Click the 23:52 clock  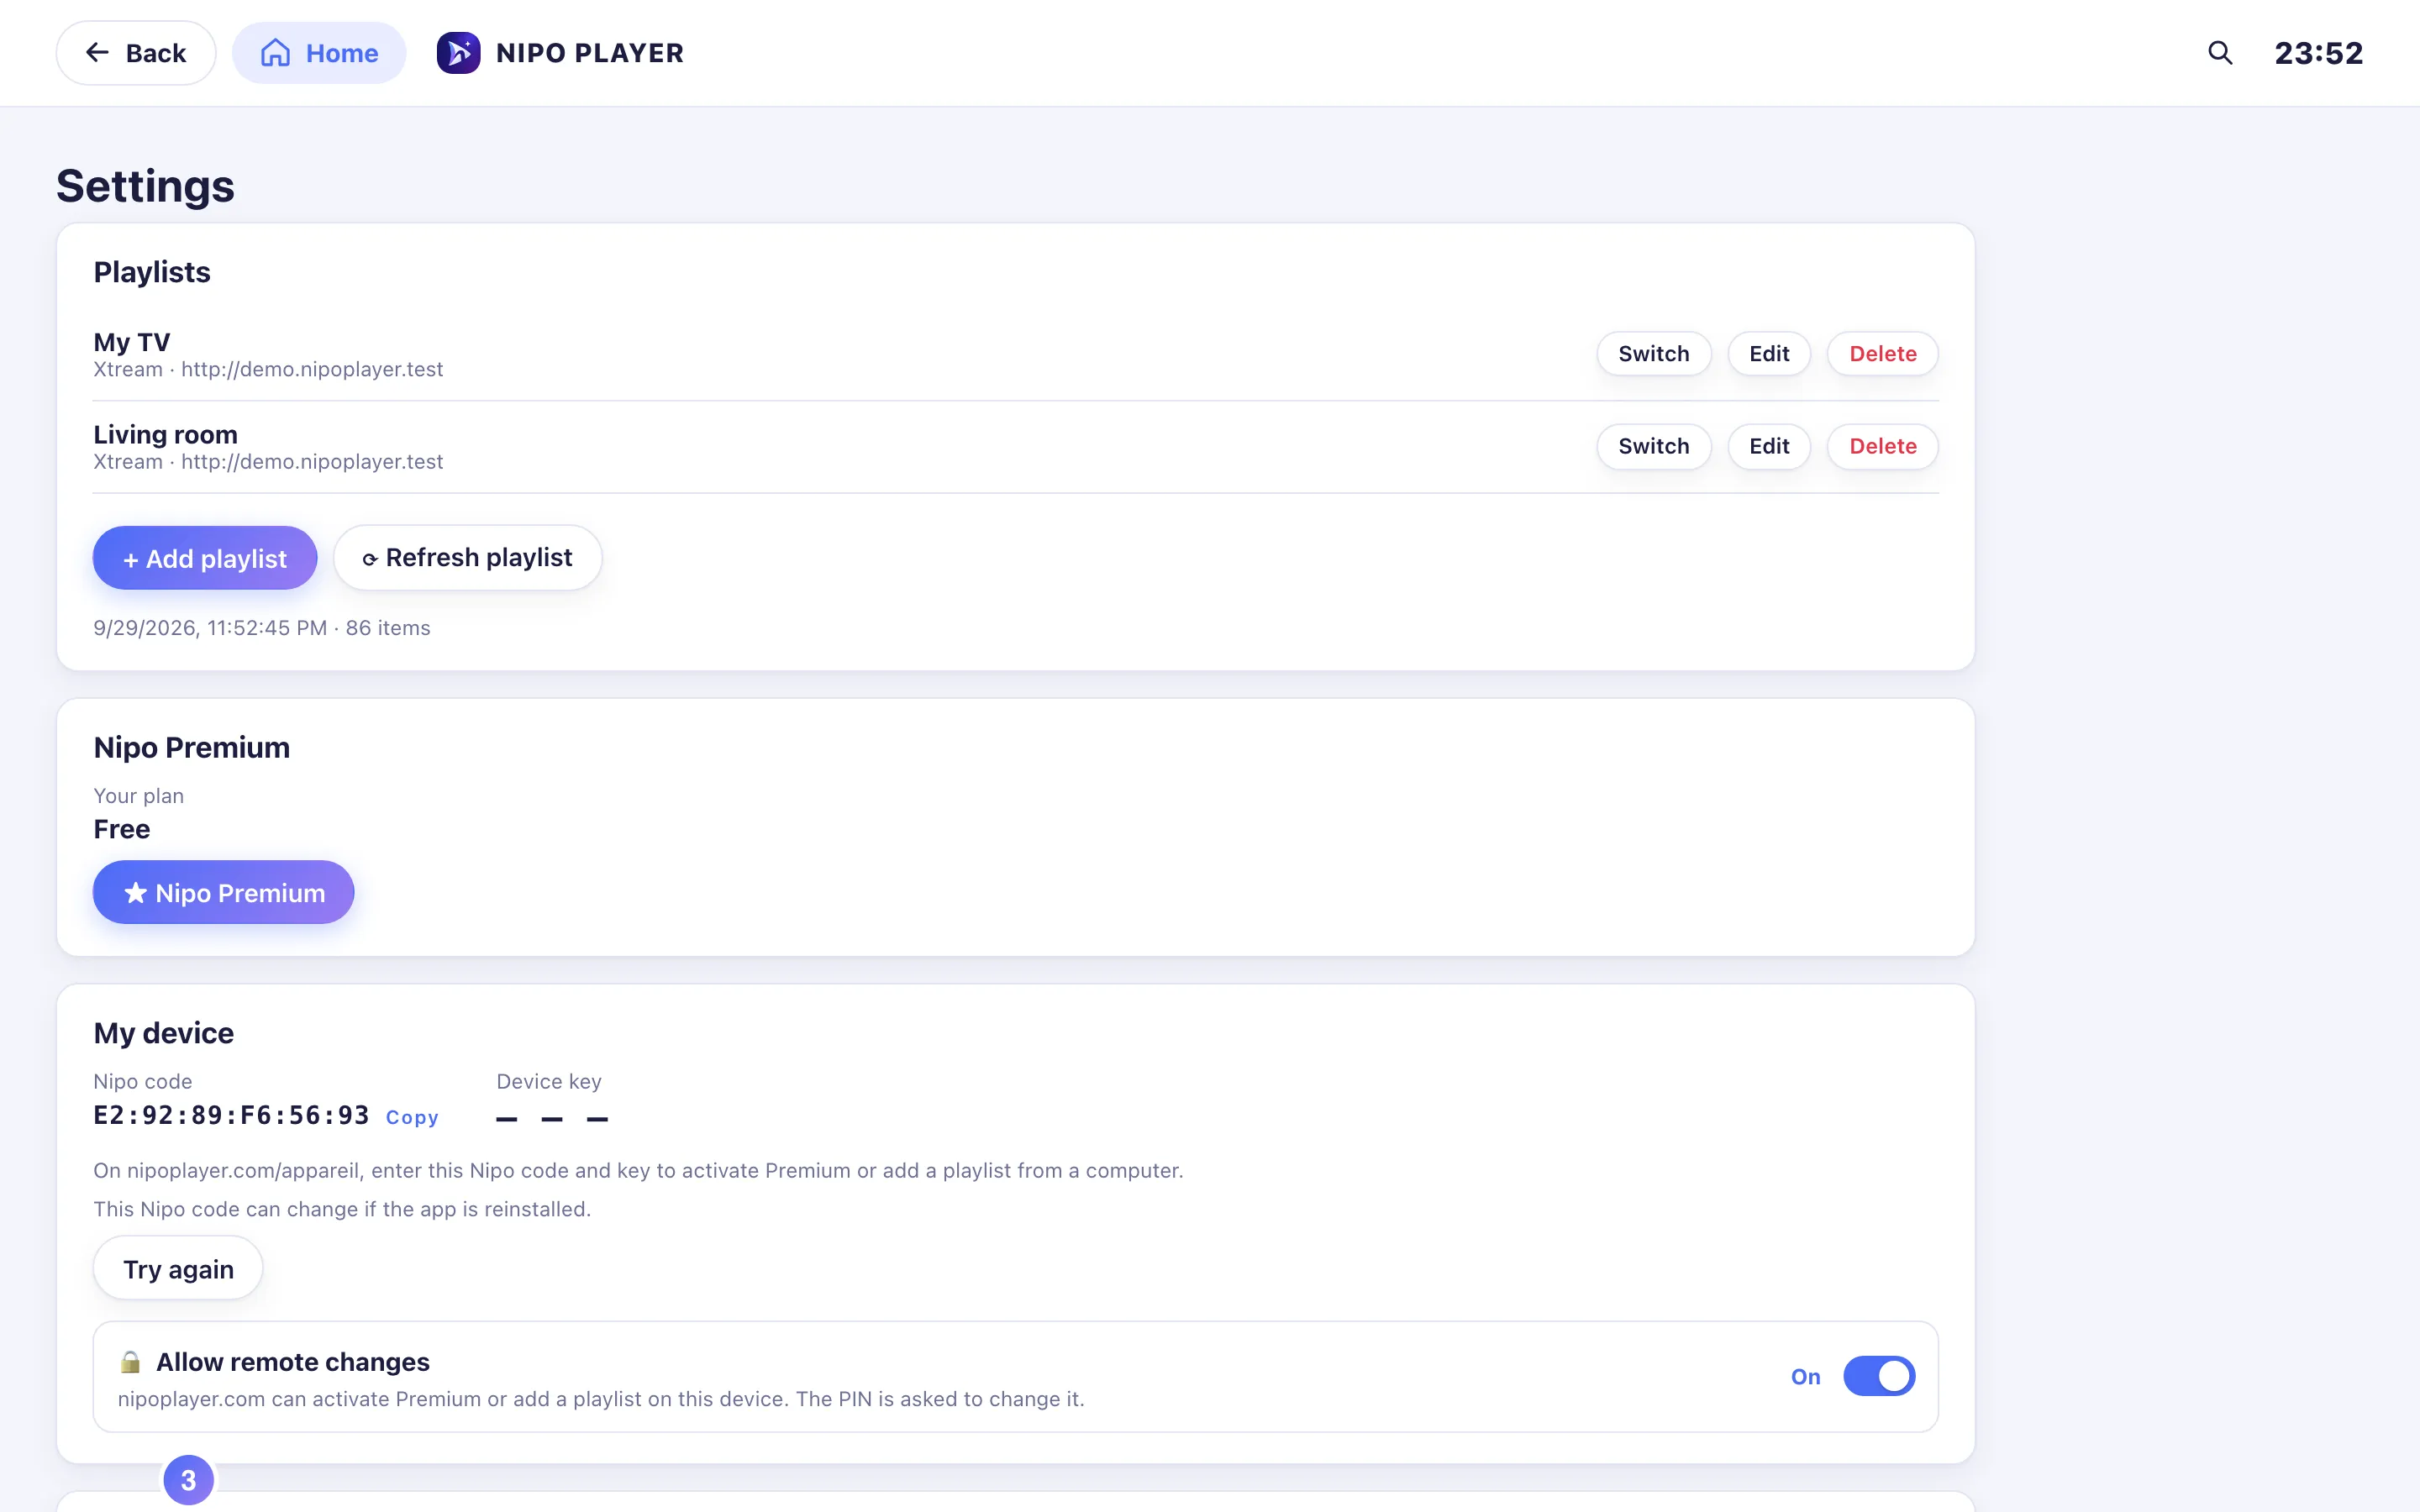2319,53
